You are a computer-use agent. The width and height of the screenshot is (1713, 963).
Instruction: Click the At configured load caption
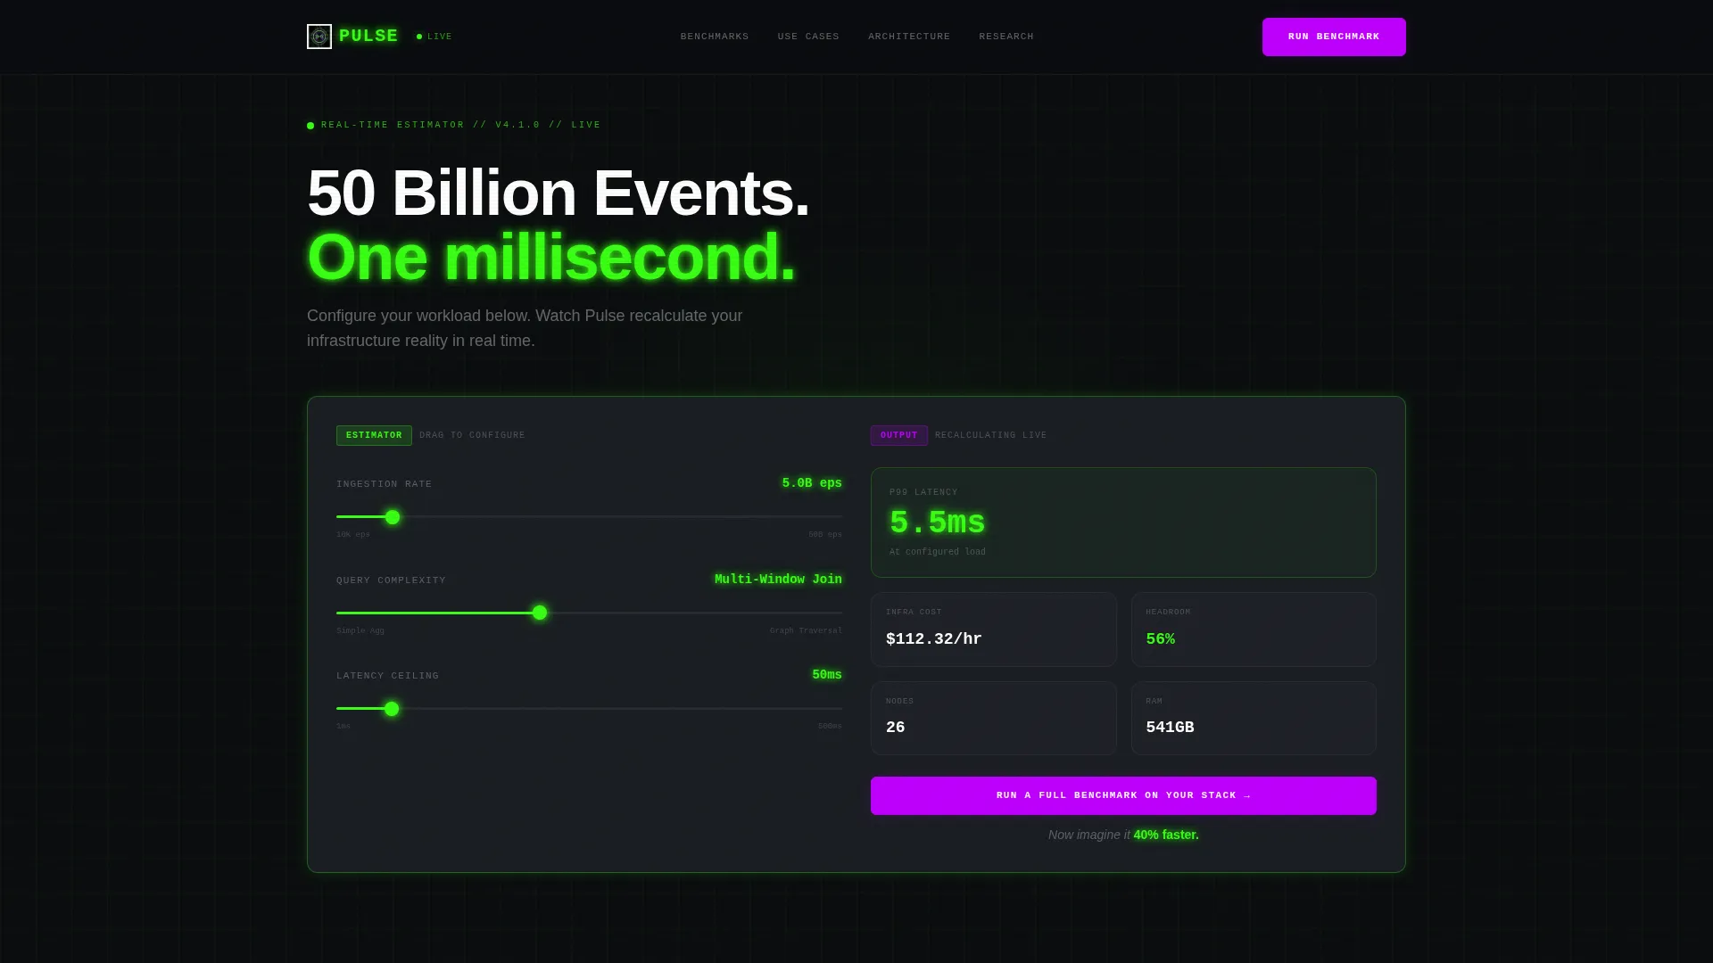(x=938, y=552)
